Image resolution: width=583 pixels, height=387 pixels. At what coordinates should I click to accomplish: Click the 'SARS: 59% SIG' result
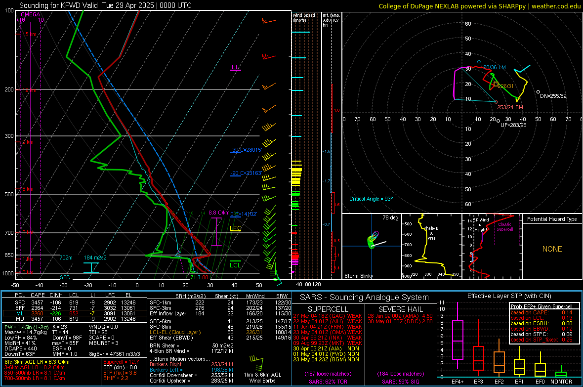tap(400, 382)
